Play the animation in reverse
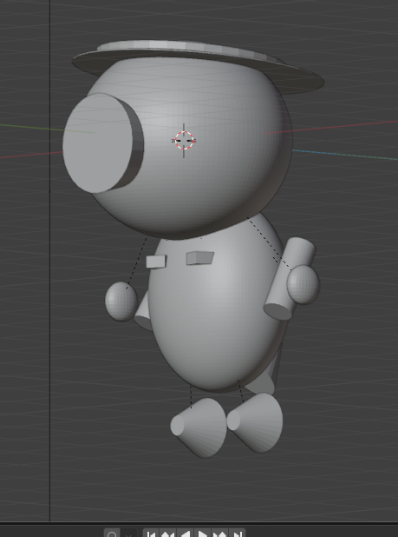This screenshot has width=398, height=537. (x=186, y=534)
